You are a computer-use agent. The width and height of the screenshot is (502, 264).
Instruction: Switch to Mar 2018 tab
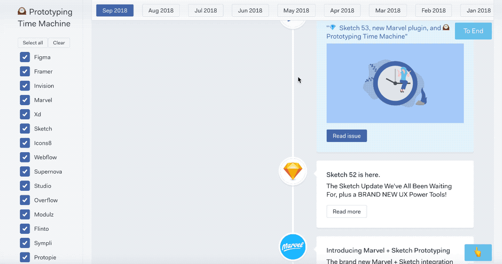coord(387,11)
